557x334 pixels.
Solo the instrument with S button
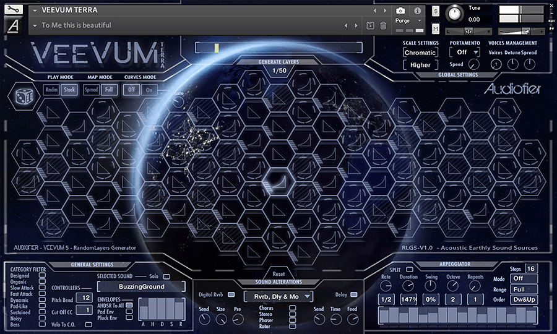(436, 11)
